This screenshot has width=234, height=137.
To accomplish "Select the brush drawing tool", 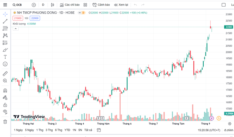I will [5, 50].
